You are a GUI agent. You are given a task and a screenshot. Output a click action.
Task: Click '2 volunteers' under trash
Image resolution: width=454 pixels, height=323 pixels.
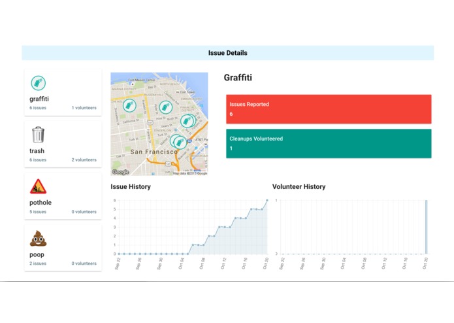84,160
